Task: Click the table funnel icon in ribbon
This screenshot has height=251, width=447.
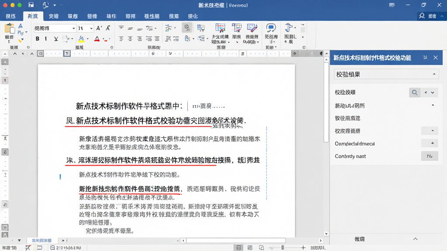Action: tap(236, 28)
